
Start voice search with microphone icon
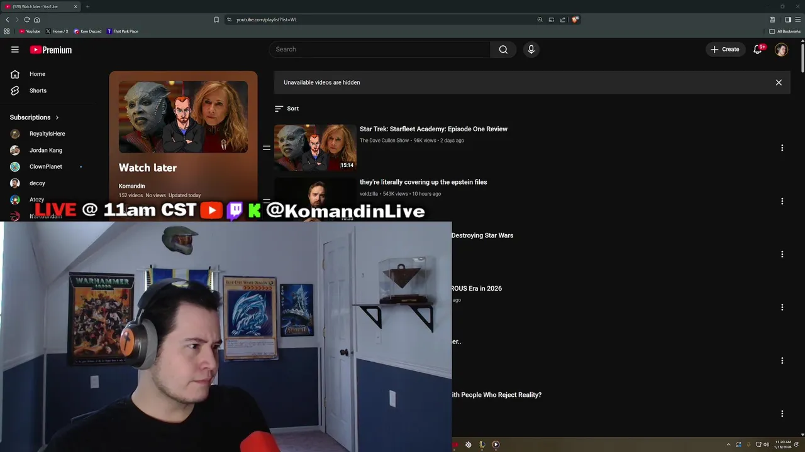tap(531, 50)
